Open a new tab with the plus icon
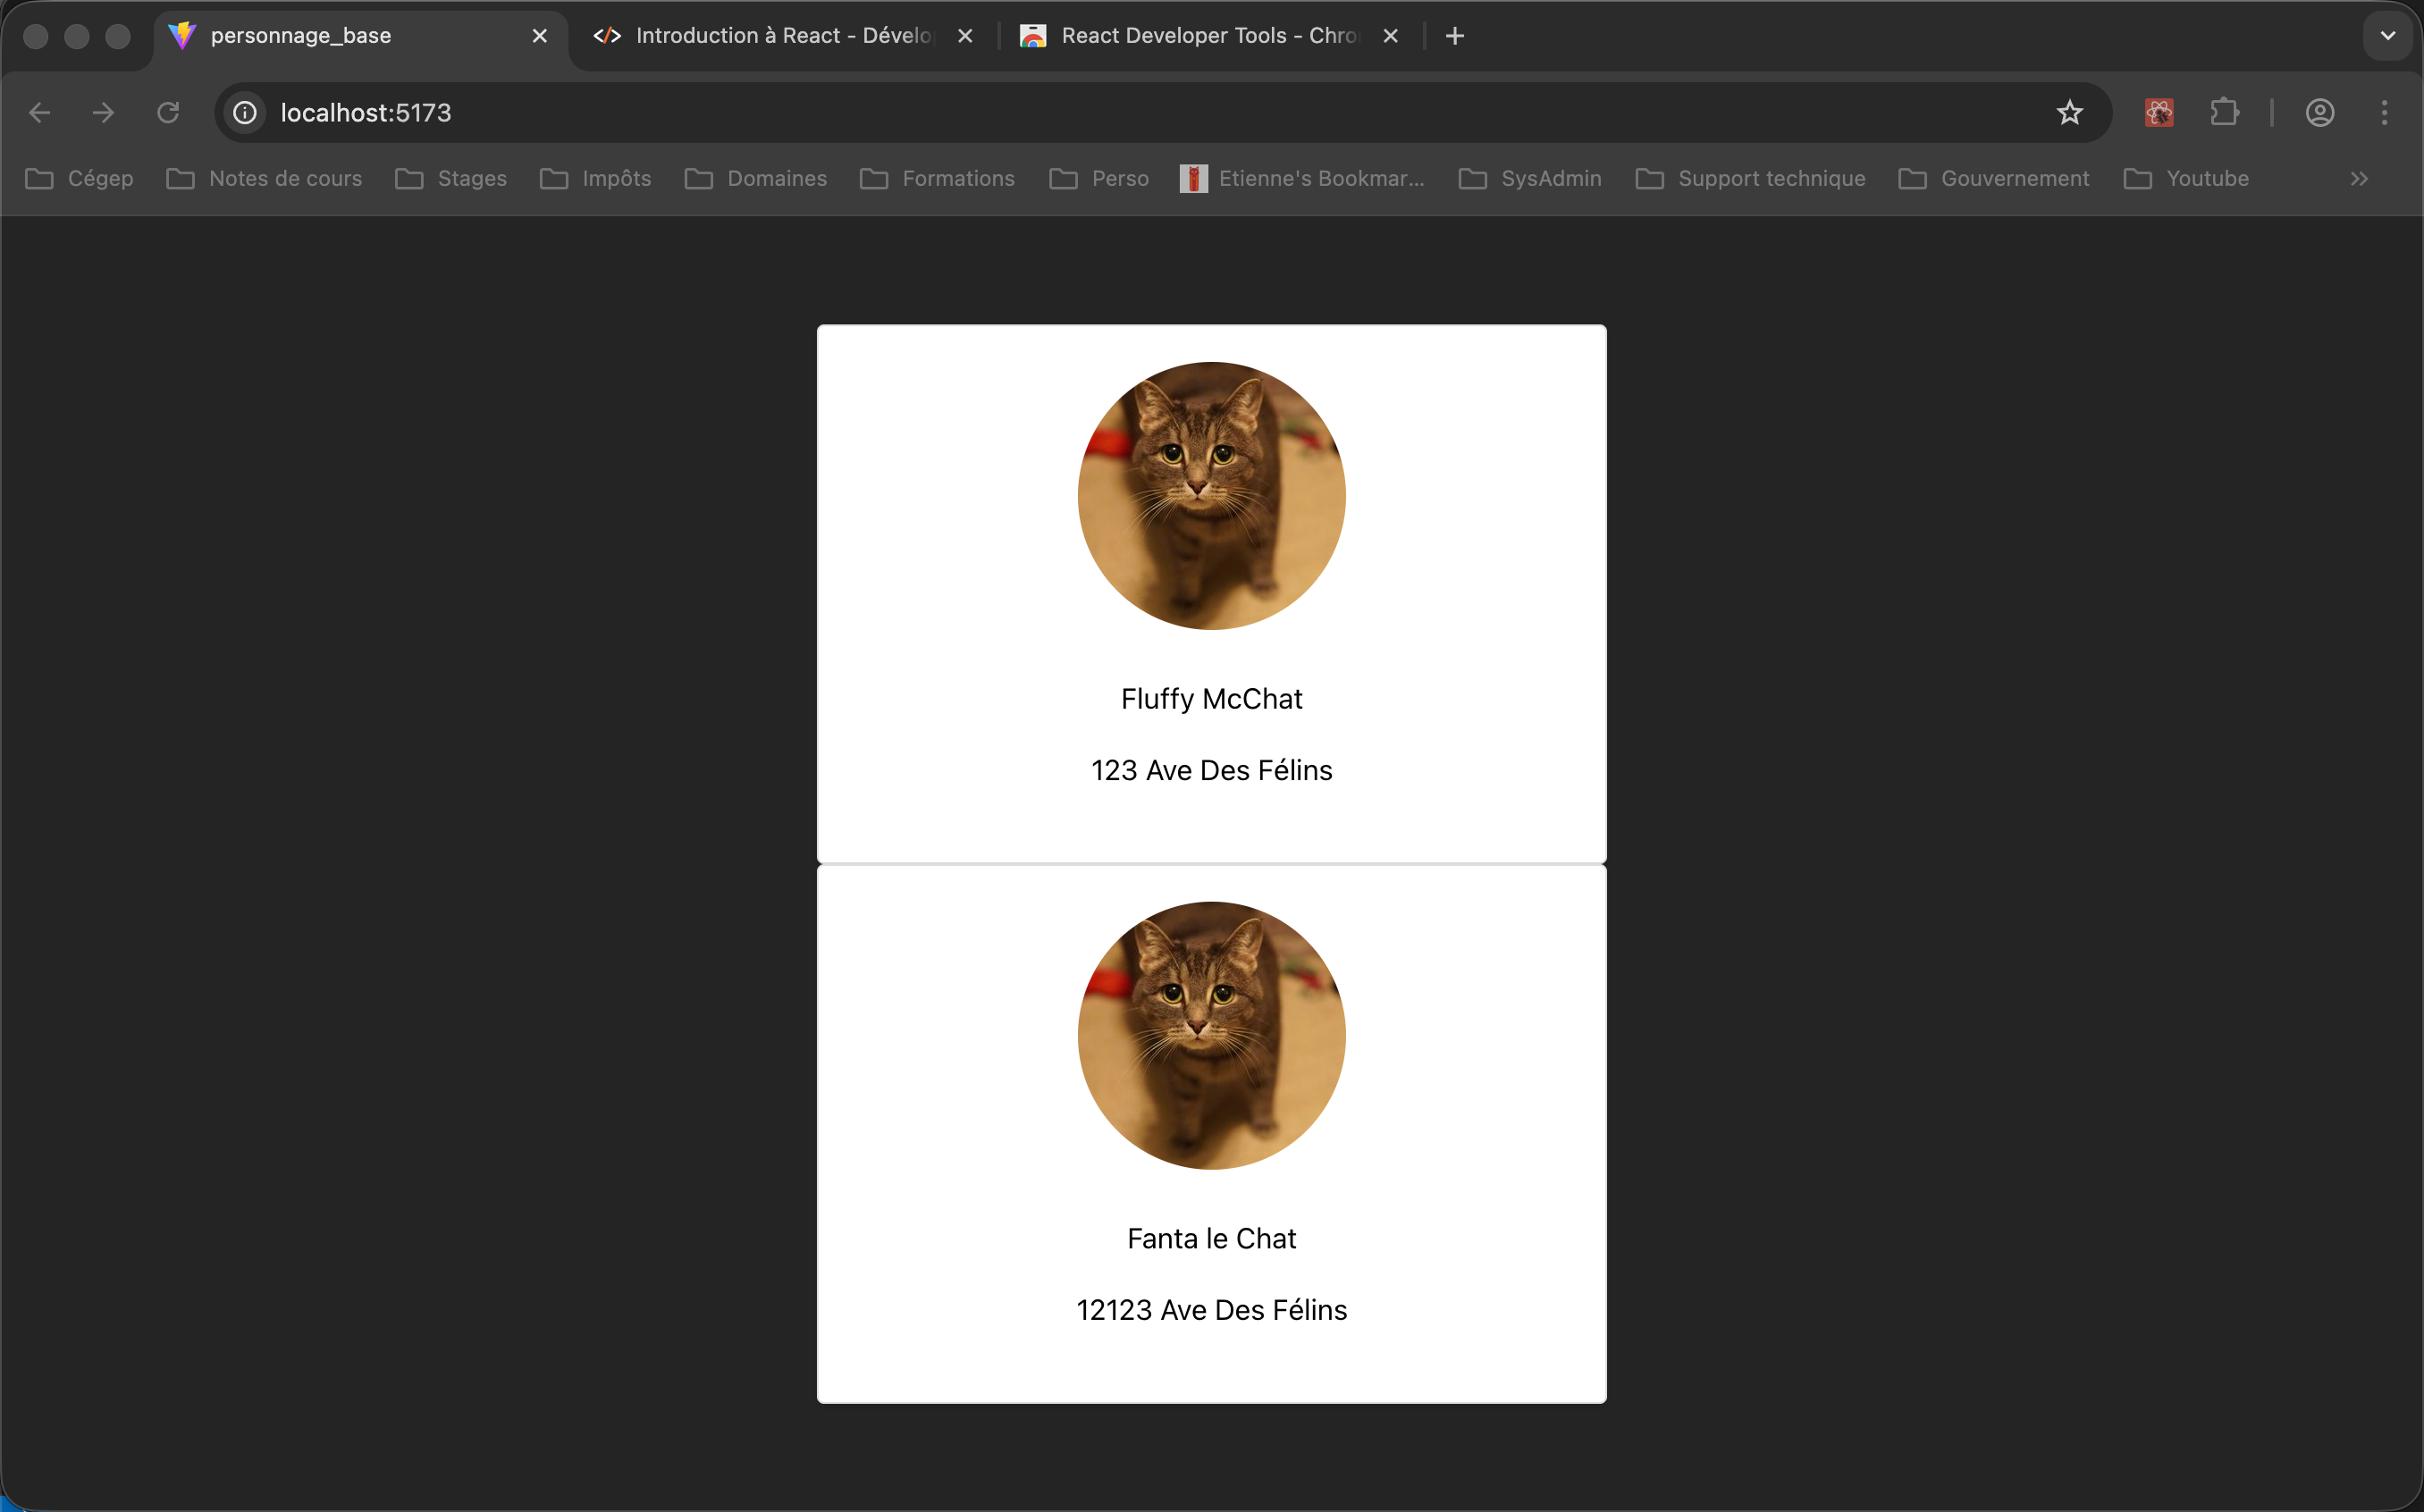 click(x=1454, y=35)
